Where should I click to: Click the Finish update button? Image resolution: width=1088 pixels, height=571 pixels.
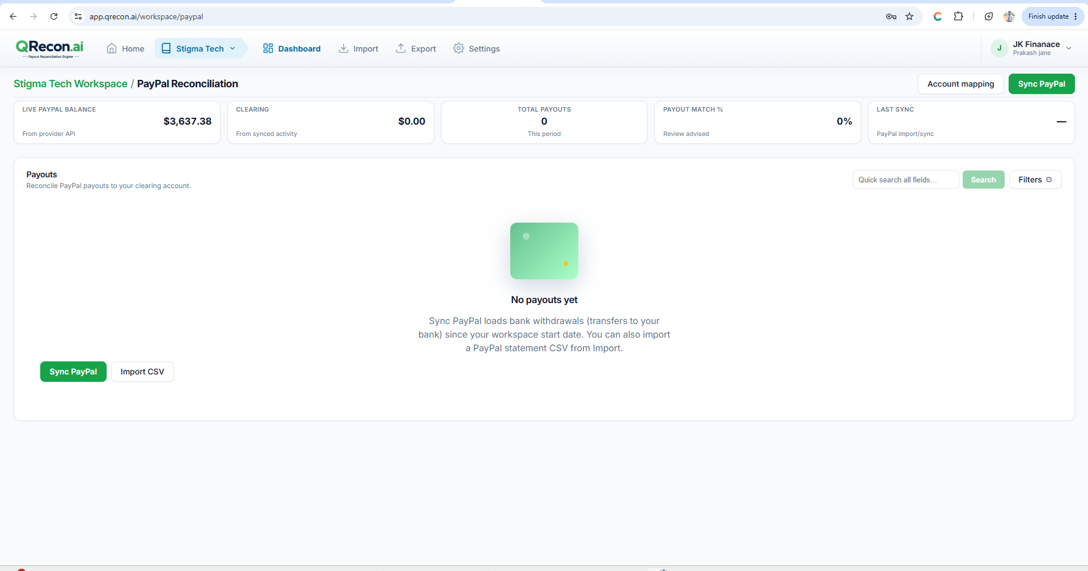point(1052,16)
